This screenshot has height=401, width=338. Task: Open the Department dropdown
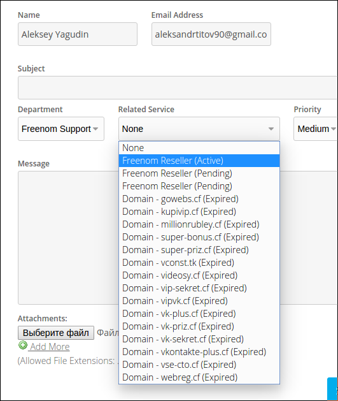(x=61, y=129)
